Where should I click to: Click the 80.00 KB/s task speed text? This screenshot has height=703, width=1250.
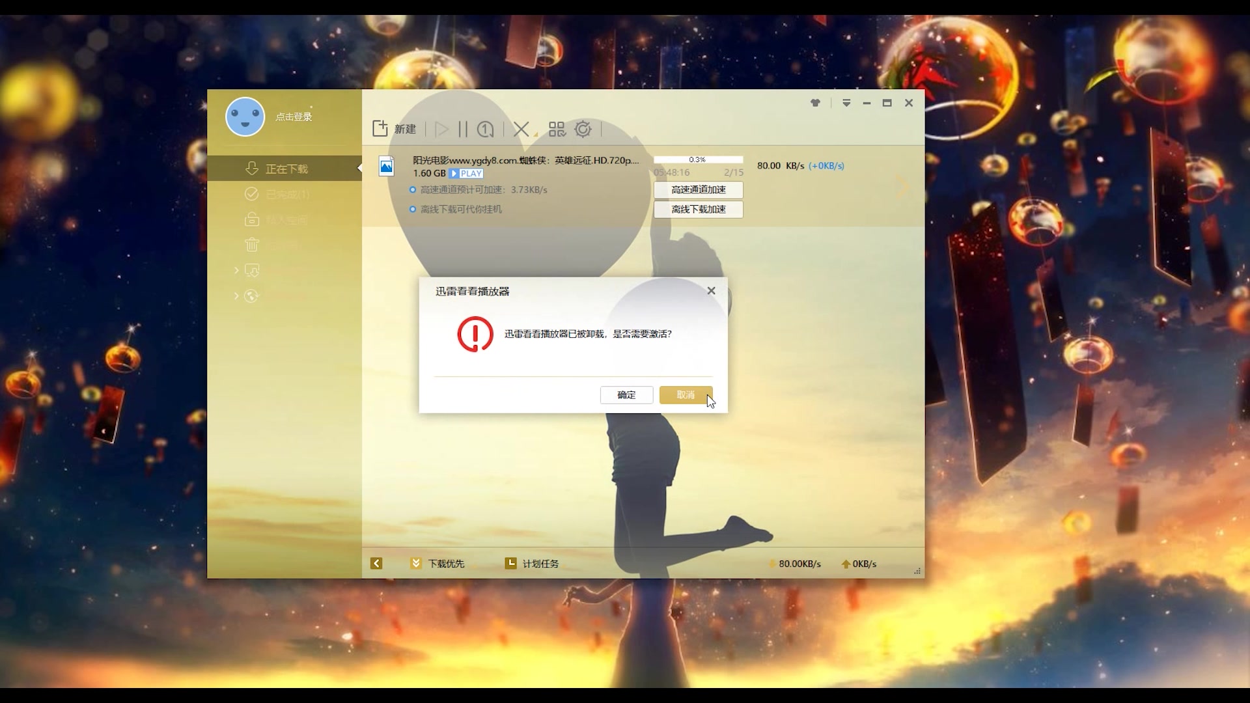781,166
